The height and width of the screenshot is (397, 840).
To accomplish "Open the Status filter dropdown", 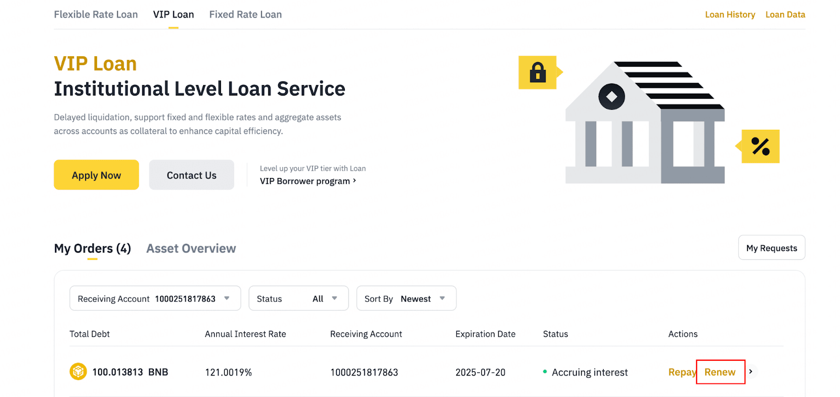I will [298, 299].
